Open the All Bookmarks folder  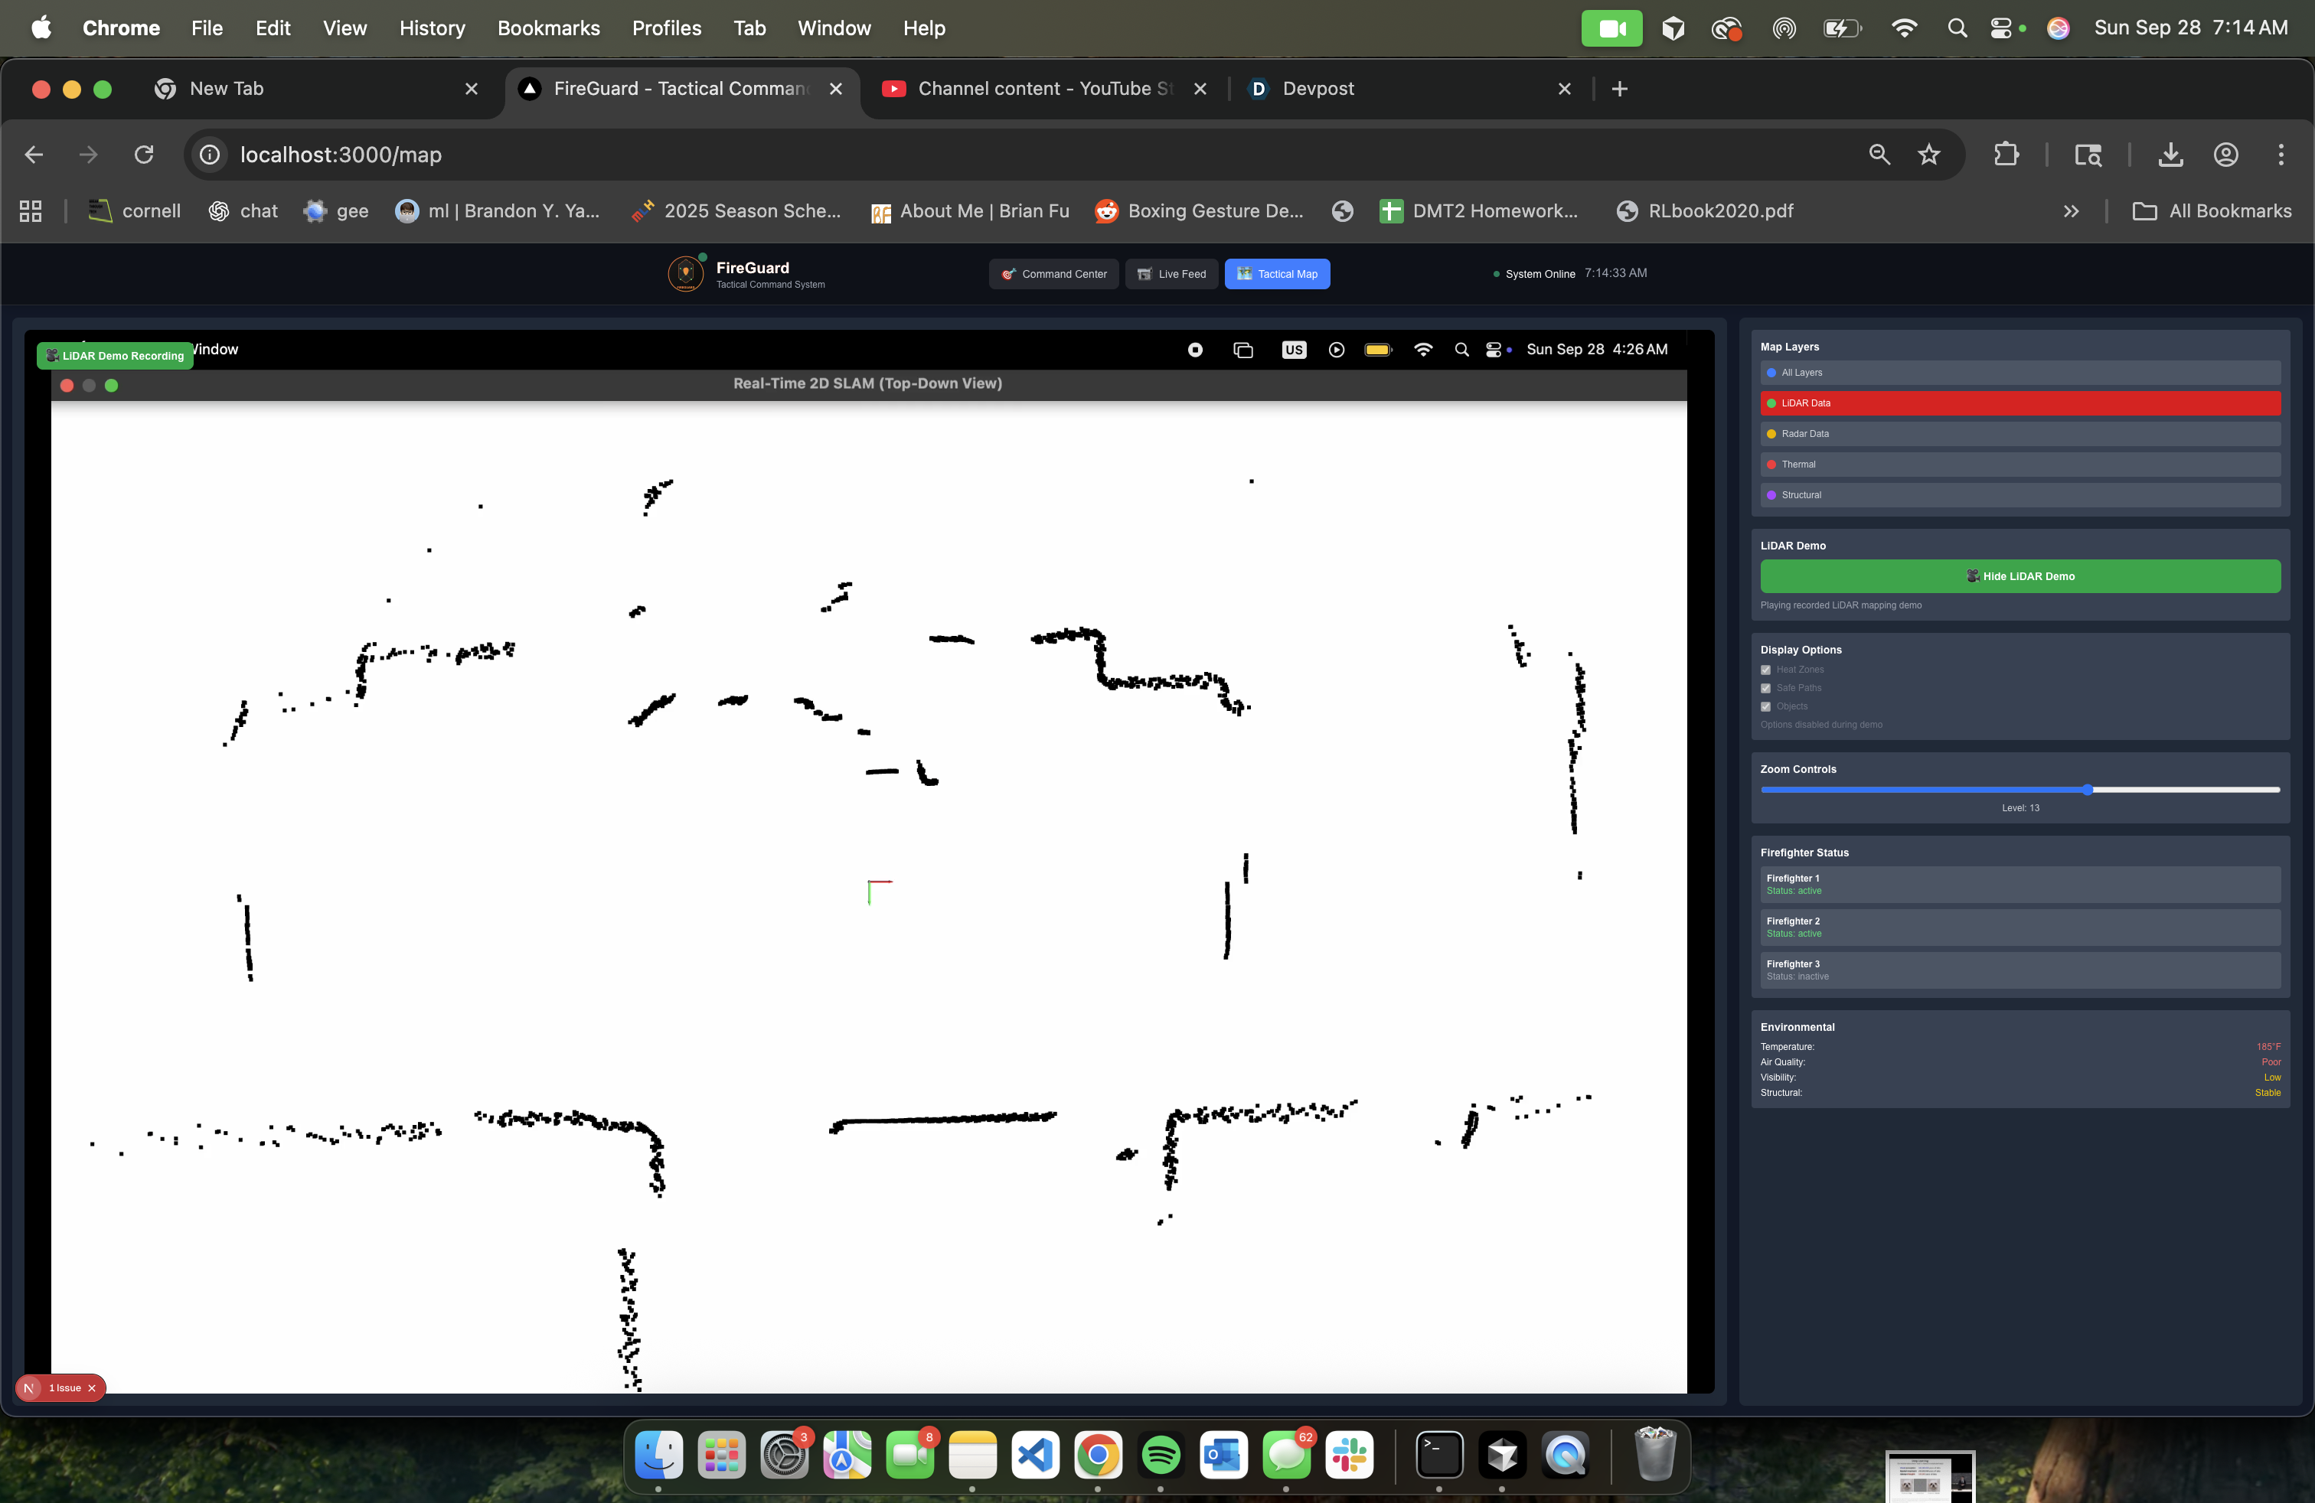(2212, 211)
